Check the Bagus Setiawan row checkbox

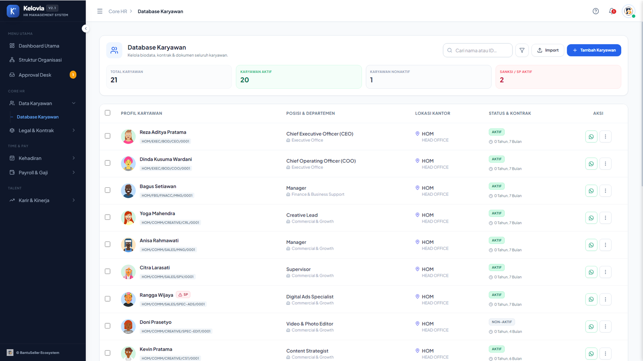[107, 190]
